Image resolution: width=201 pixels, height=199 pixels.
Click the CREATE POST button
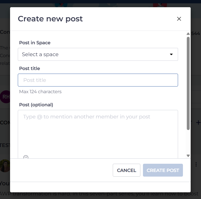[163, 170]
